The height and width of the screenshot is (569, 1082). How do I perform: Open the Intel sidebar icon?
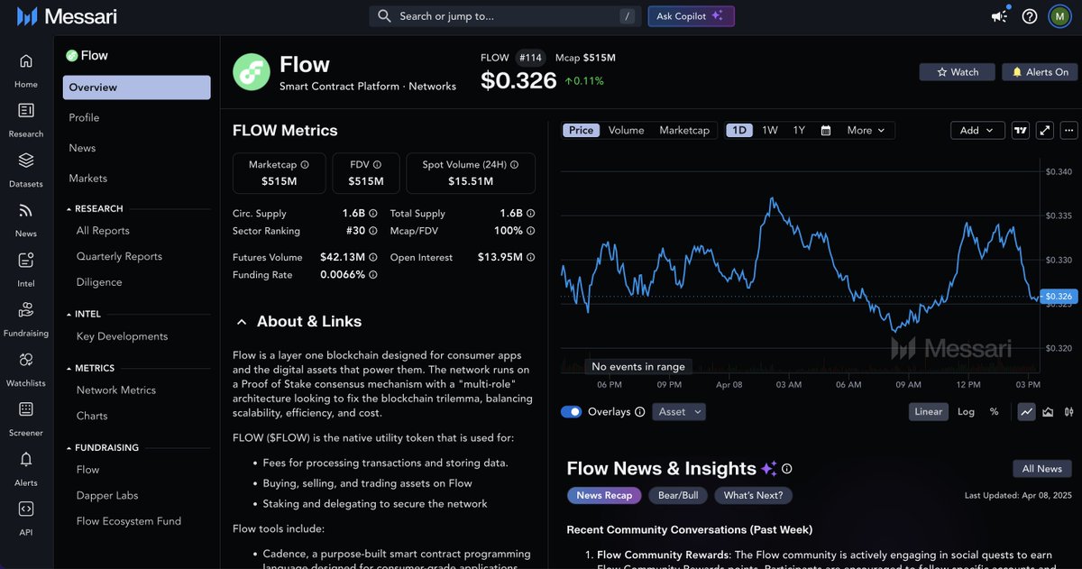(x=25, y=269)
